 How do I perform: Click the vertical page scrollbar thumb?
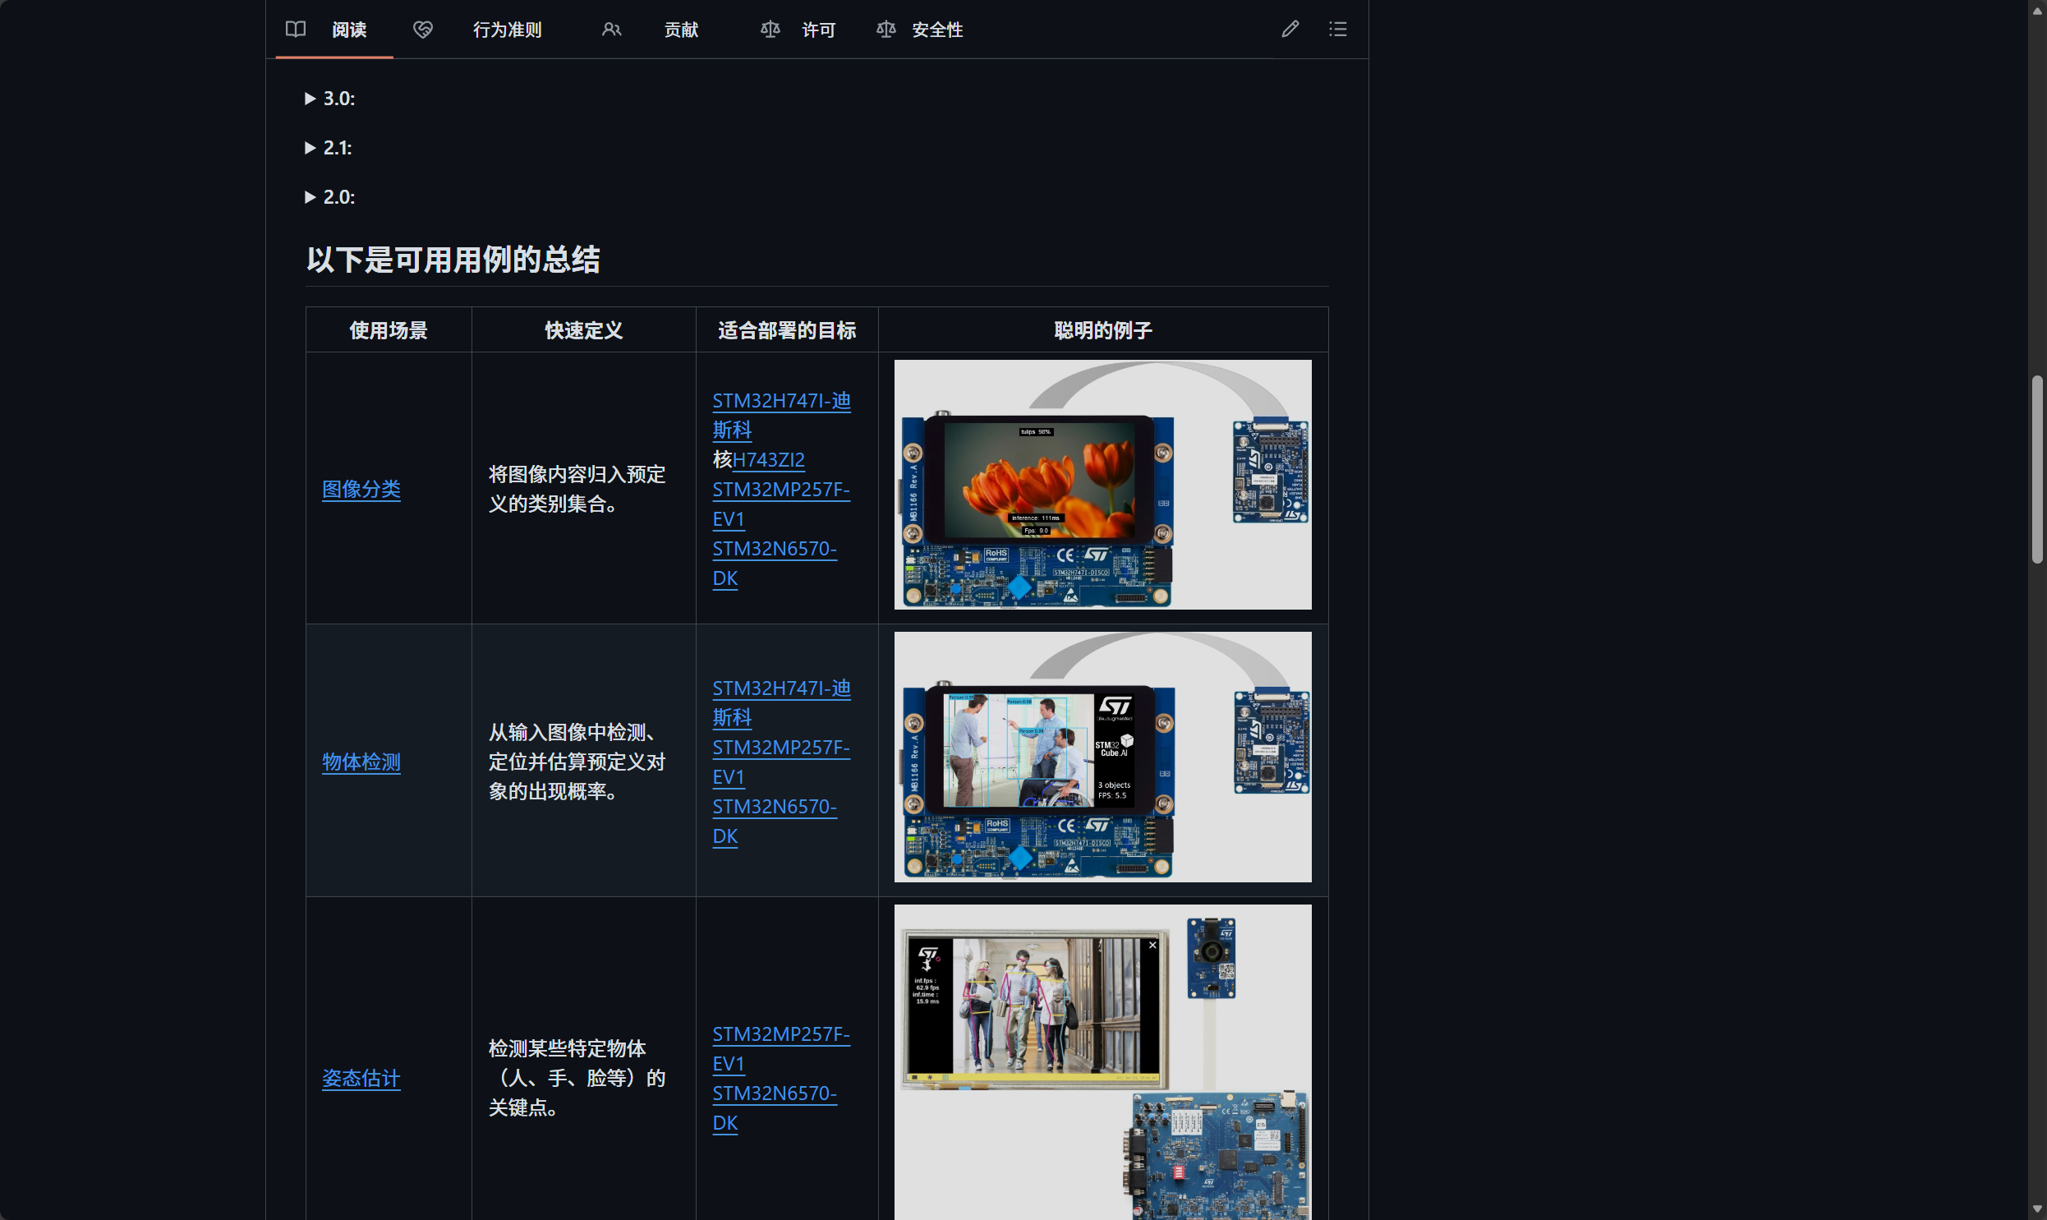(2036, 468)
